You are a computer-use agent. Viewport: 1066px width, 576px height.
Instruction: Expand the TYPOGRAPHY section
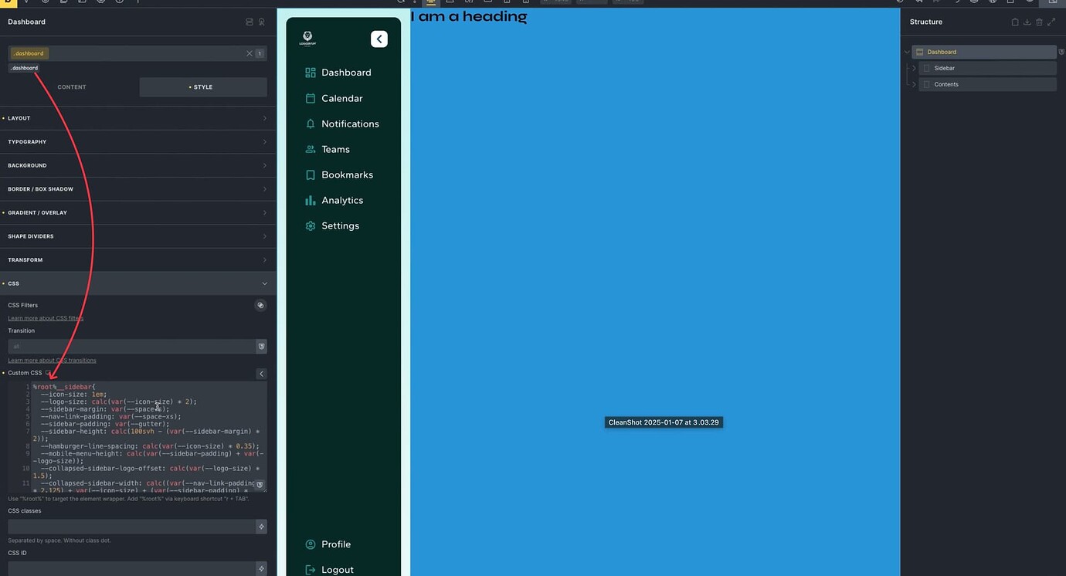(137, 142)
